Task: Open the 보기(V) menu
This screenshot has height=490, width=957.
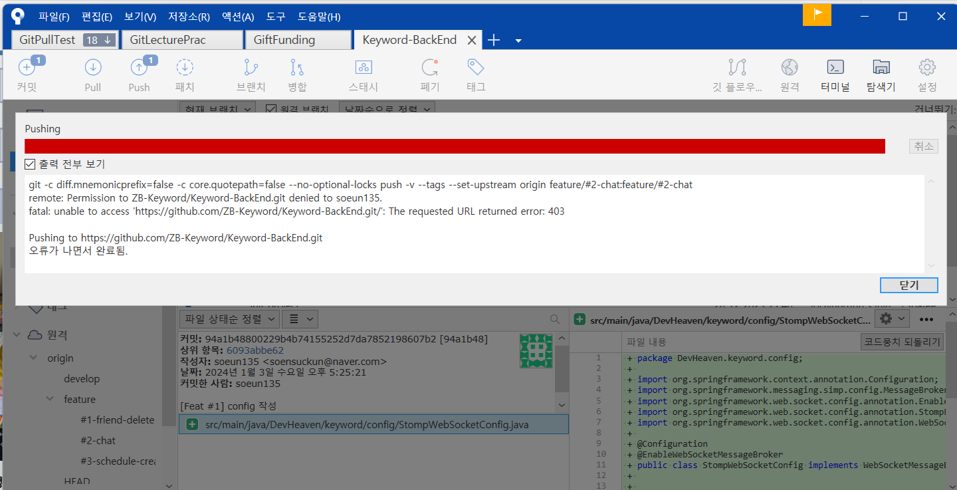Action: pos(140,17)
